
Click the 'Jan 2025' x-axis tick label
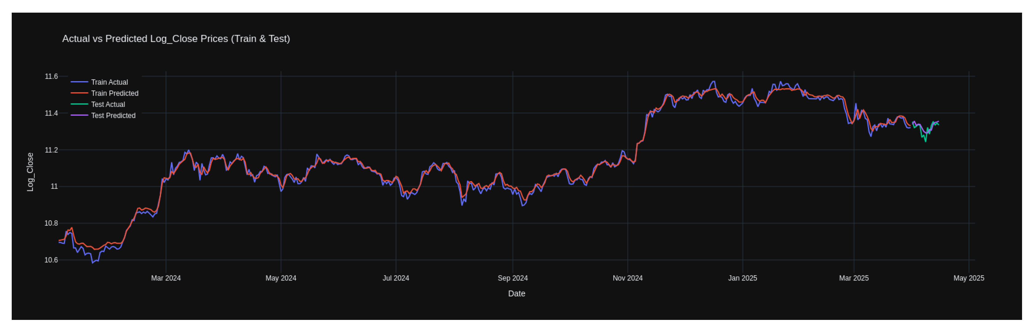click(x=743, y=278)
